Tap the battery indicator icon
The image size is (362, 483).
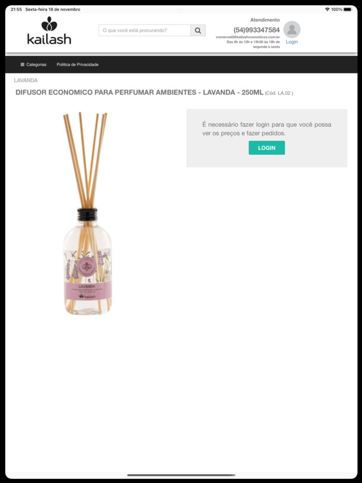pyautogui.click(x=348, y=9)
